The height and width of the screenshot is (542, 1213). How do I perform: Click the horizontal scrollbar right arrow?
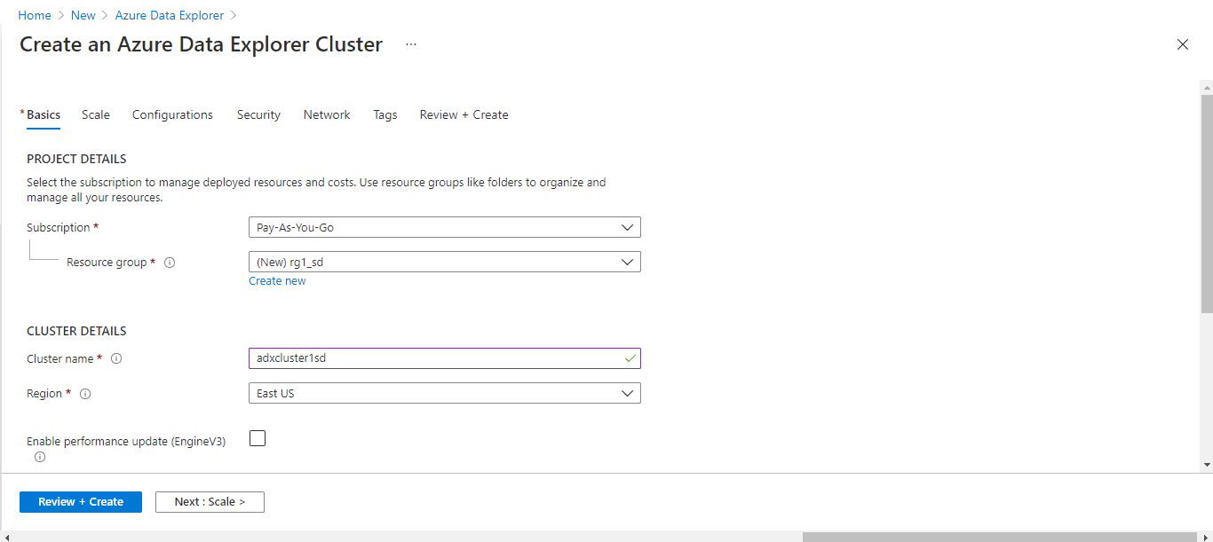click(1206, 537)
